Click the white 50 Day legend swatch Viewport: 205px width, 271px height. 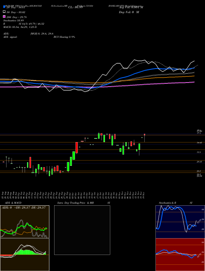[x=4, y=11]
